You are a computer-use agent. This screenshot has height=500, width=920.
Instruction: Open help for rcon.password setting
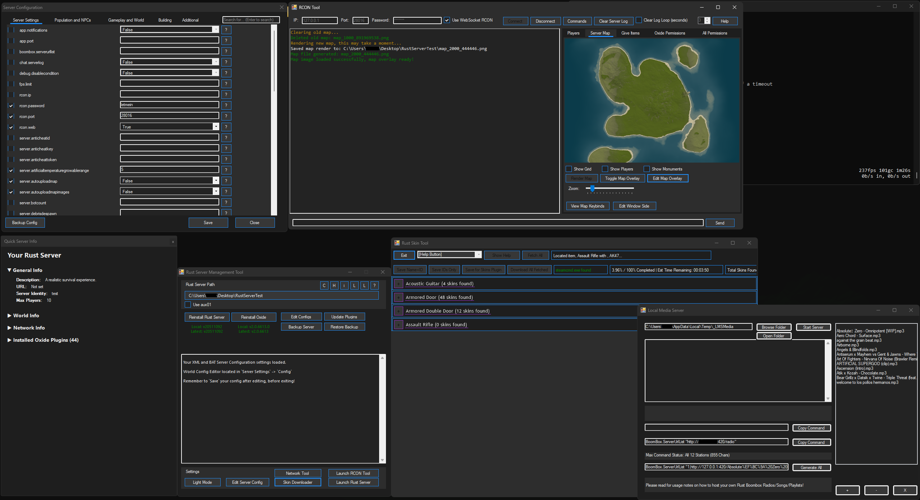[x=226, y=105]
